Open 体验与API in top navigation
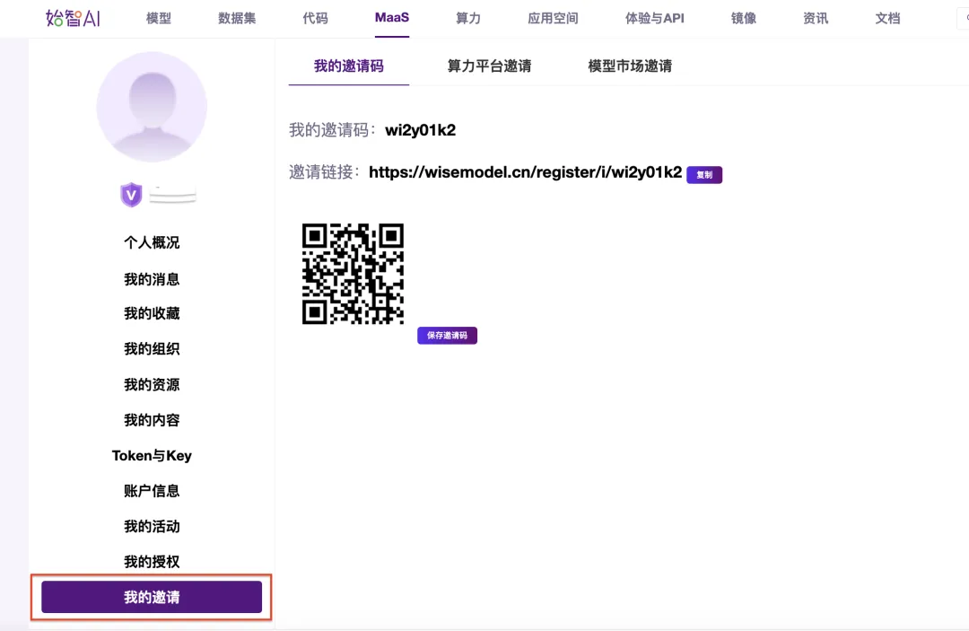 tap(654, 19)
